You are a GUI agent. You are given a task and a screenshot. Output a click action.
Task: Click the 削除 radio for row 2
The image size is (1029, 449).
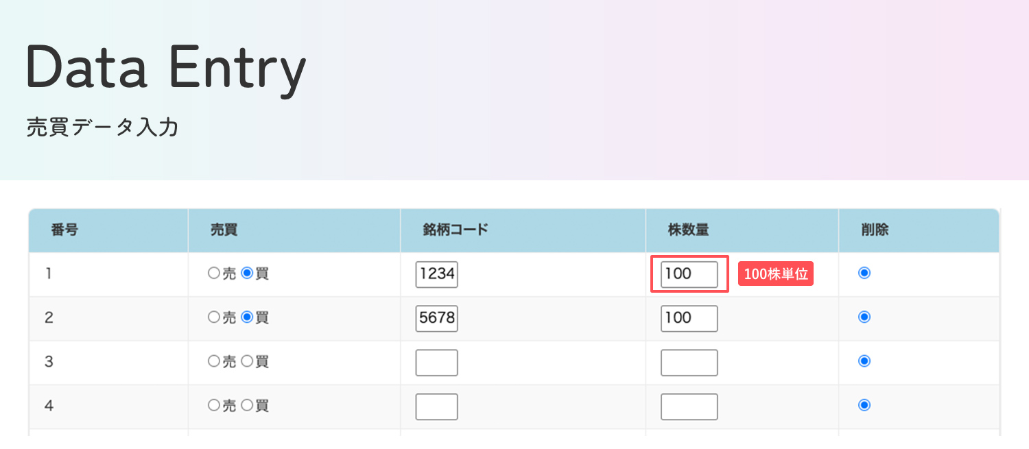pos(864,317)
